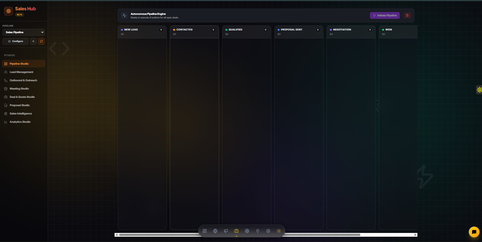
Task: Open the grid dashboard icon in dock
Action: click(x=205, y=231)
